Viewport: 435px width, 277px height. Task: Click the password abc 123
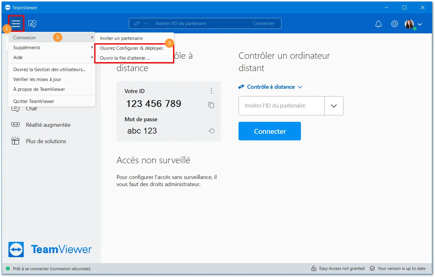(x=142, y=131)
